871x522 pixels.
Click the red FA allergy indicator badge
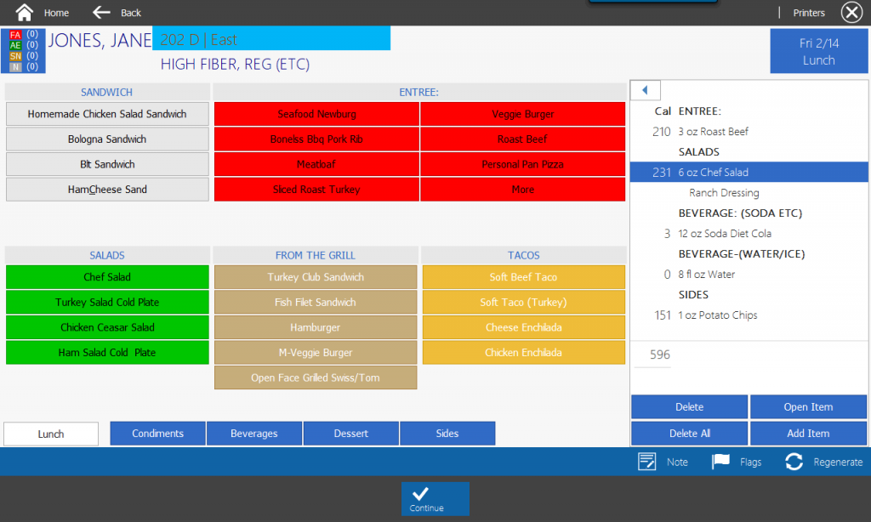click(16, 34)
